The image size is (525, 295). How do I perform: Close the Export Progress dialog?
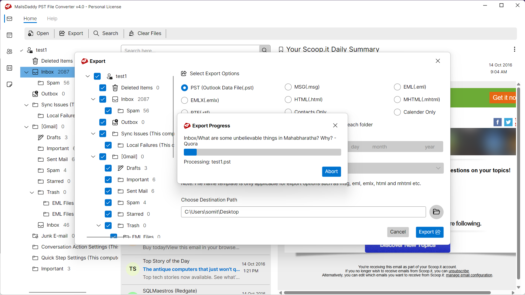(335, 125)
